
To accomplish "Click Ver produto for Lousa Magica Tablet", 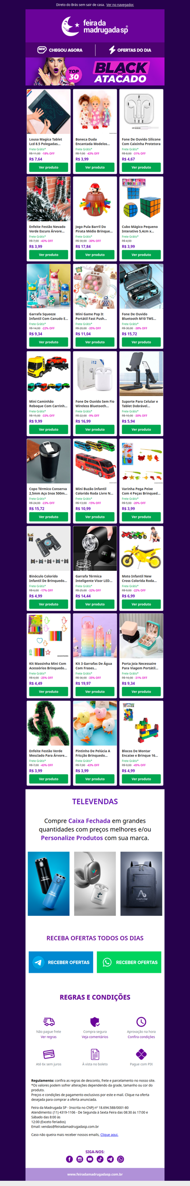I will click(48, 167).
